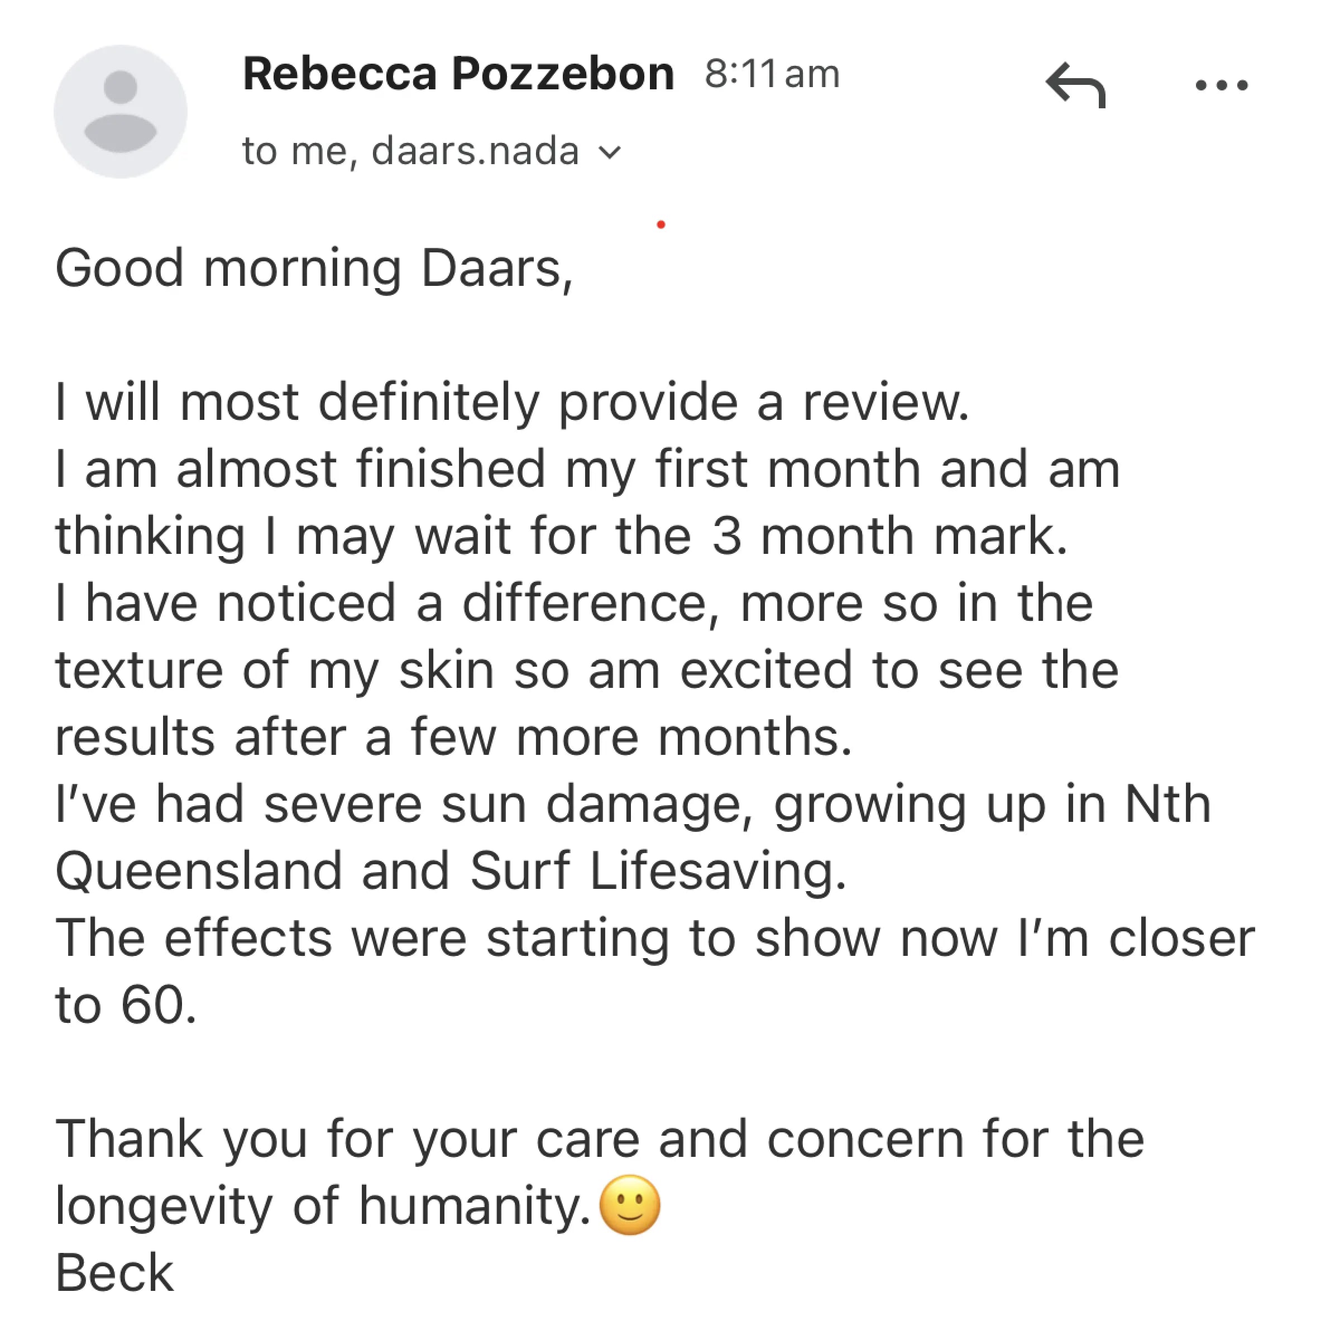This screenshot has height=1340, width=1340.
Task: Click the text "Queensland and Surf Lifesaving."
Action: pos(451,871)
